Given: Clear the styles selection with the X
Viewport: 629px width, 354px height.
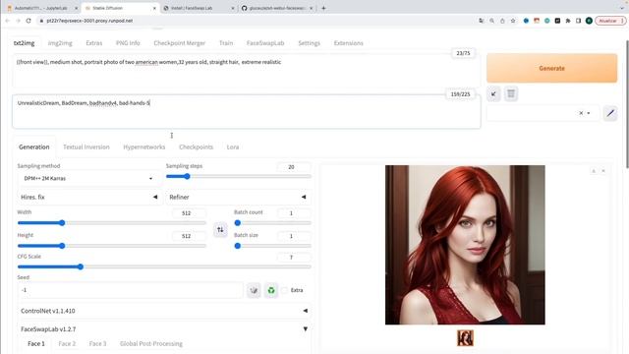Looking at the screenshot, I should [x=581, y=113].
